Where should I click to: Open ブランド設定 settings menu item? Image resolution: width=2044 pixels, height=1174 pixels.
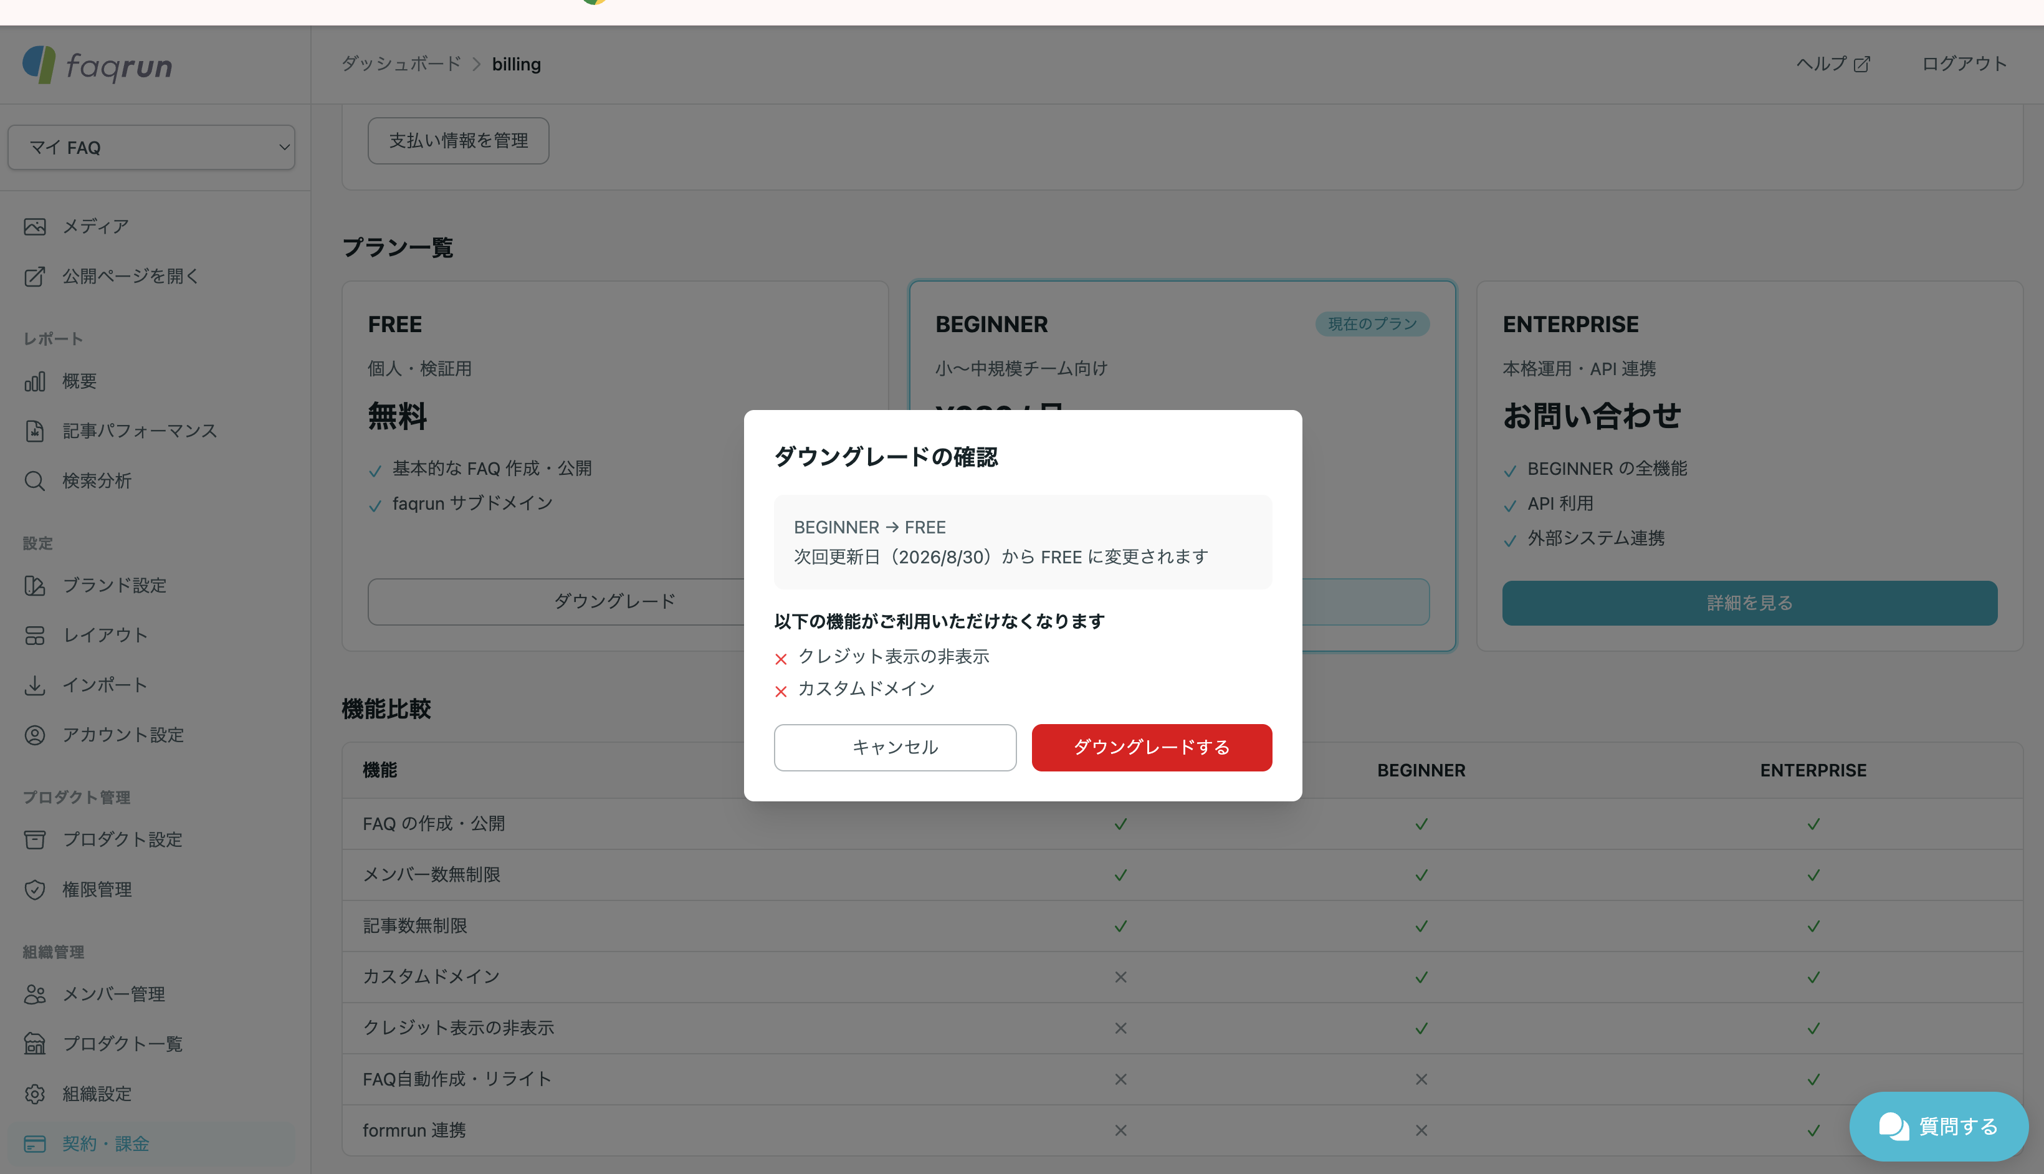pos(151,585)
